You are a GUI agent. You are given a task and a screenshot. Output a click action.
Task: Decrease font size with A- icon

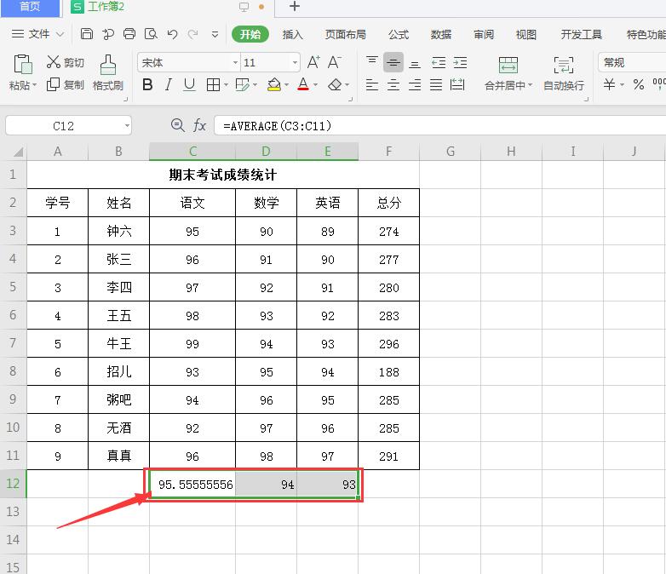tap(335, 62)
